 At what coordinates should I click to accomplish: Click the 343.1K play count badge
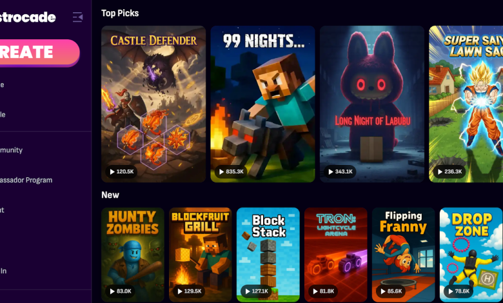click(x=340, y=171)
